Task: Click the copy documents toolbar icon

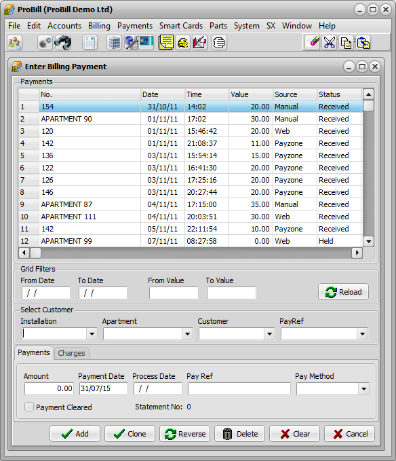Action: pos(346,43)
